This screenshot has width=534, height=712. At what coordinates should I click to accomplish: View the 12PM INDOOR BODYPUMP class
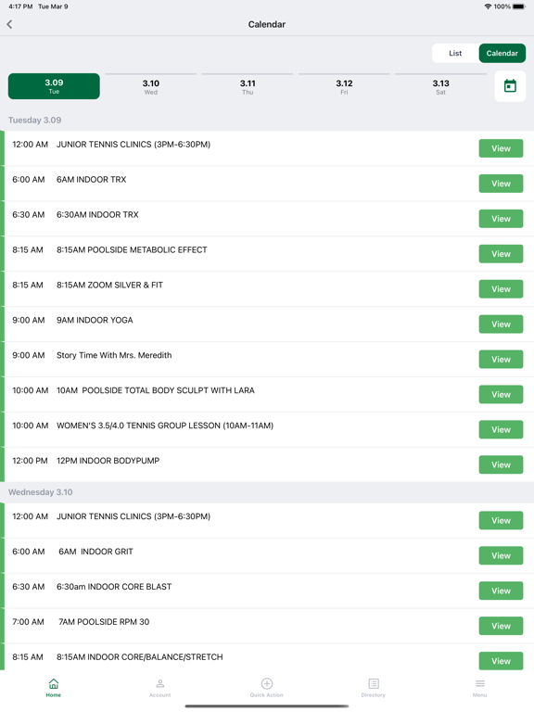(x=501, y=464)
